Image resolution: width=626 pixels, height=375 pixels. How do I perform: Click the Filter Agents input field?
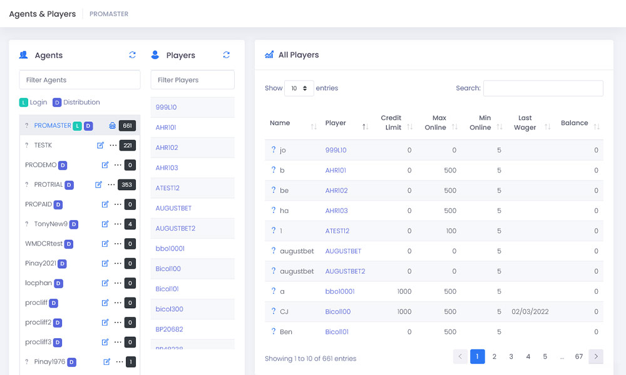(80, 80)
